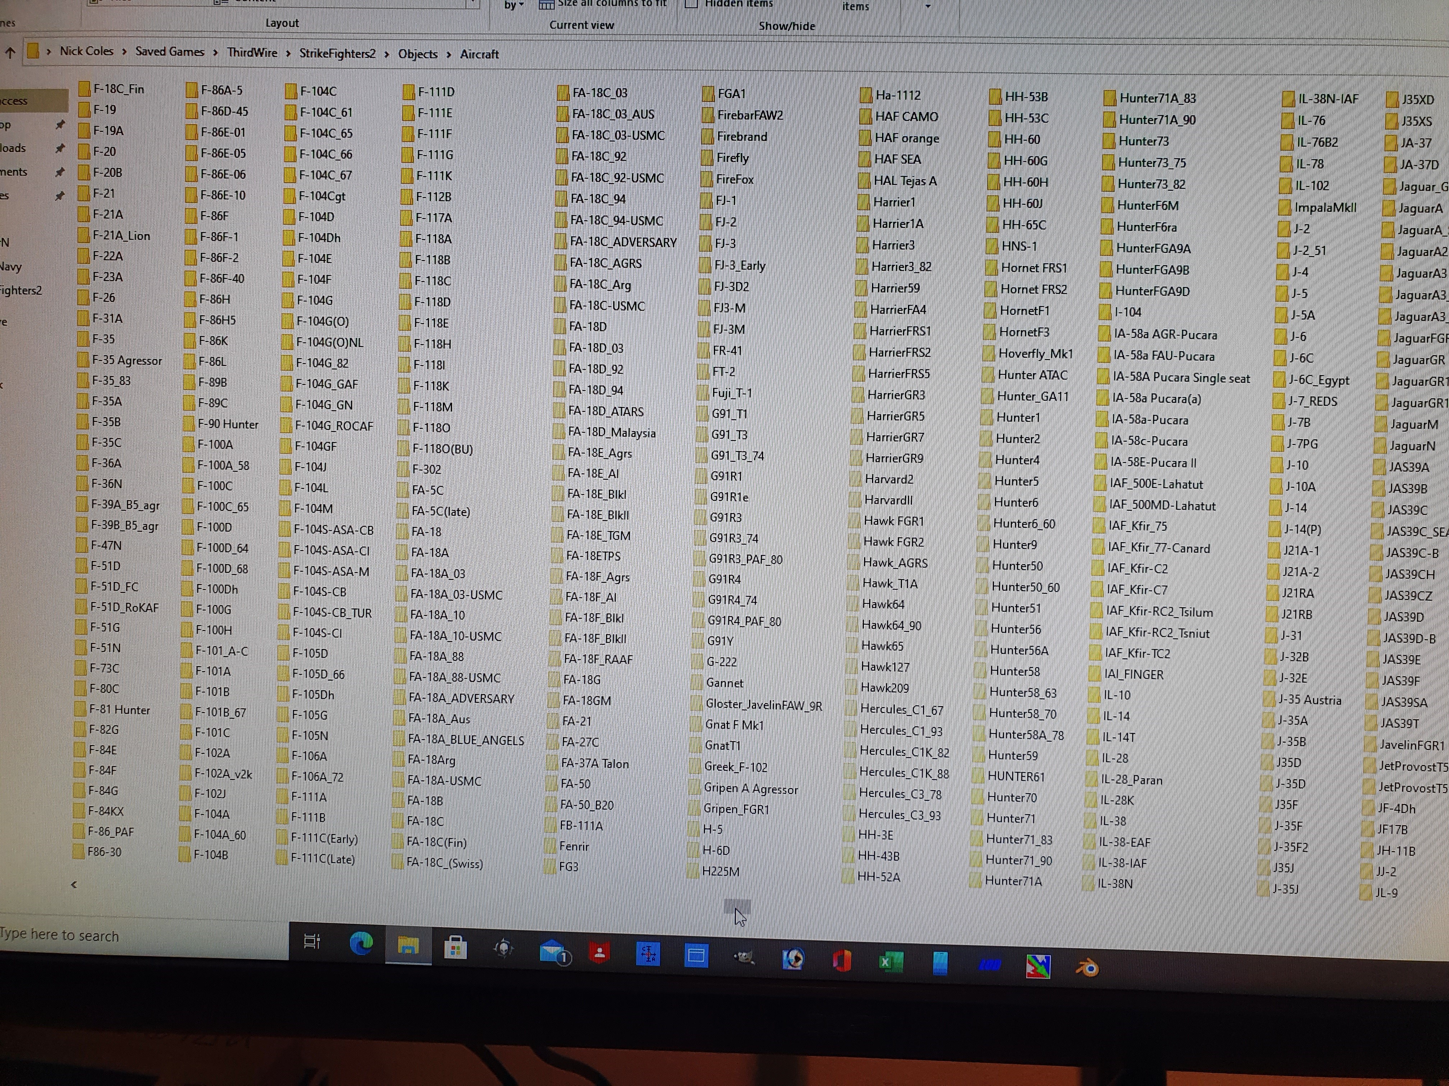Screen dimensions: 1449x1086
Task: Click the folder icon for F-35 Agressor
Action: [x=83, y=360]
